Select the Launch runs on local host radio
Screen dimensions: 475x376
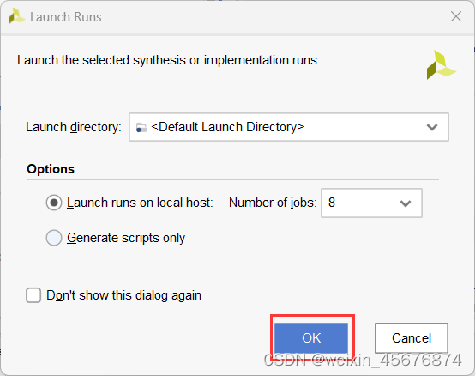pos(54,203)
